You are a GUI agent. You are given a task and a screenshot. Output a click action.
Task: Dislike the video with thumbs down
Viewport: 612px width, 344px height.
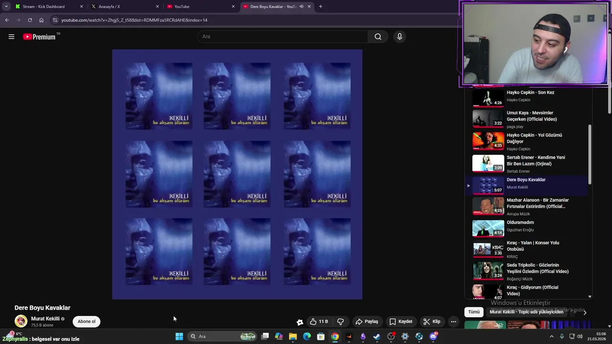340,322
